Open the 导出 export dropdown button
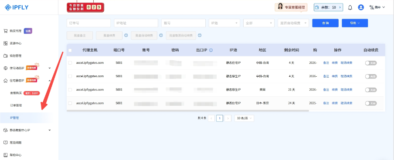This screenshot has height=160, width=394. click(x=355, y=23)
